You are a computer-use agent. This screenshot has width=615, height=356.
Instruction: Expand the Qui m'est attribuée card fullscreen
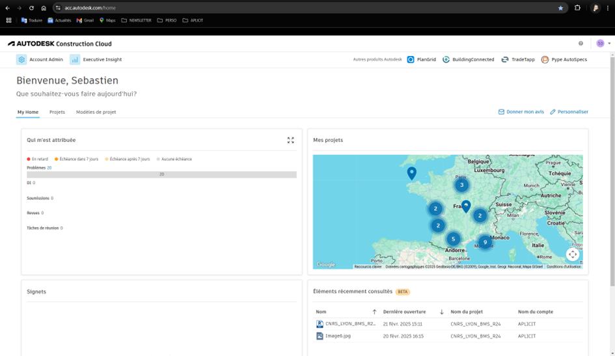pos(290,140)
